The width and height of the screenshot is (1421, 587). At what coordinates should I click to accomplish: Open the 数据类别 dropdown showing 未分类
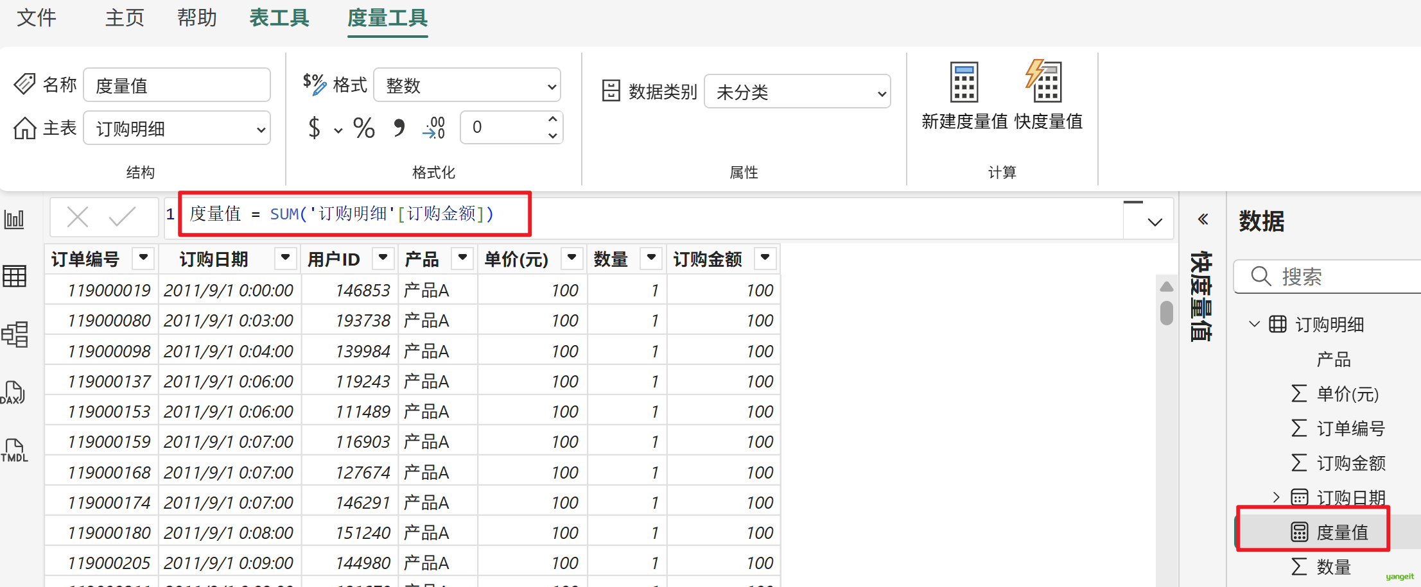point(797,92)
